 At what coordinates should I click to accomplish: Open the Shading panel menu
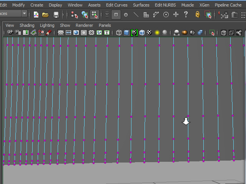(27, 25)
